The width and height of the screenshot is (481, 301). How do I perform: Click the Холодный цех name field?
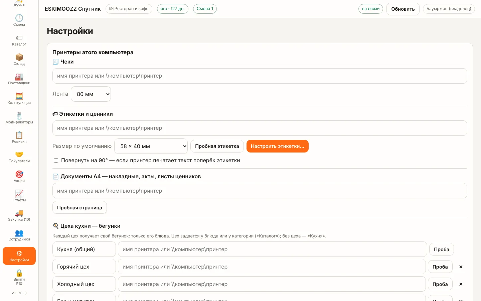(84, 284)
